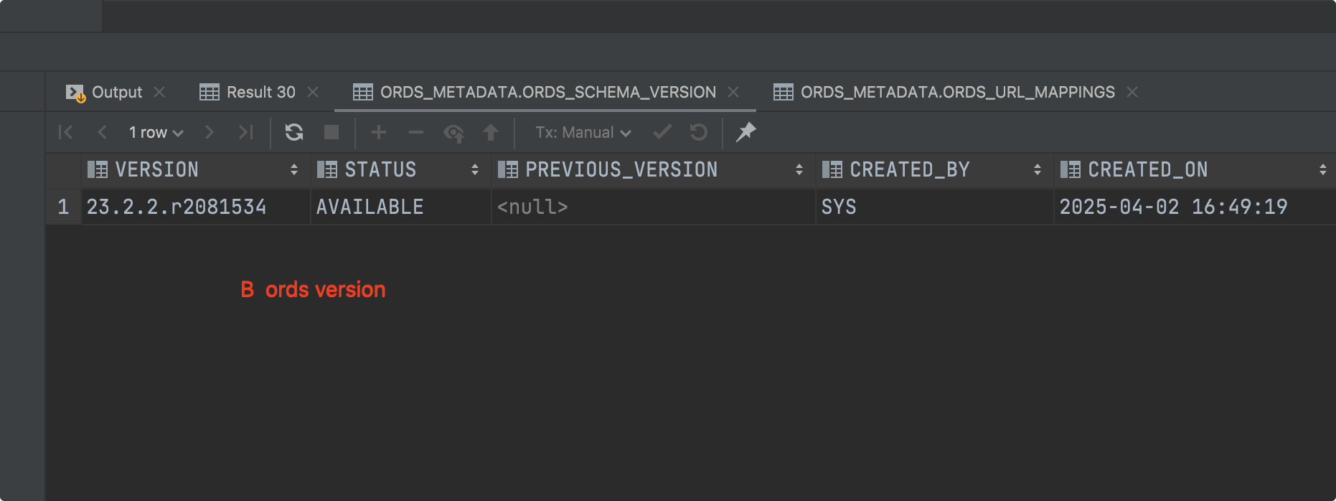Screen dimensions: 1336x501
Task: Click the Reload Page refresh icon
Action: point(294,132)
